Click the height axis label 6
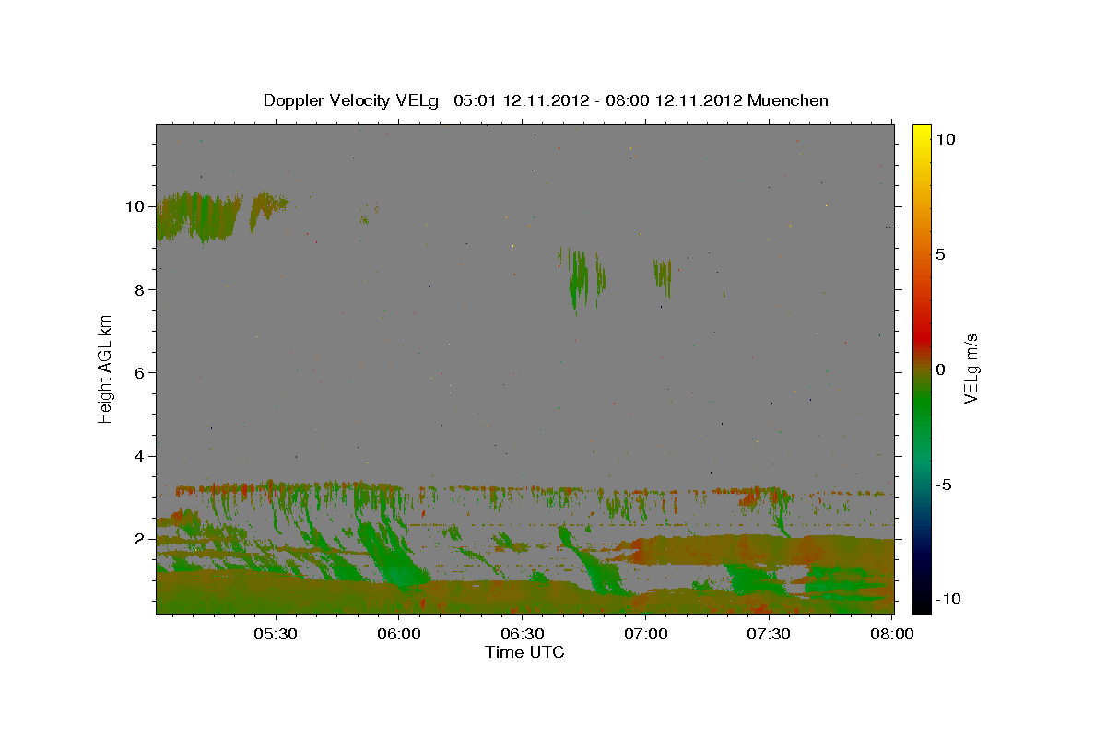The height and width of the screenshot is (737, 1106). click(x=141, y=372)
